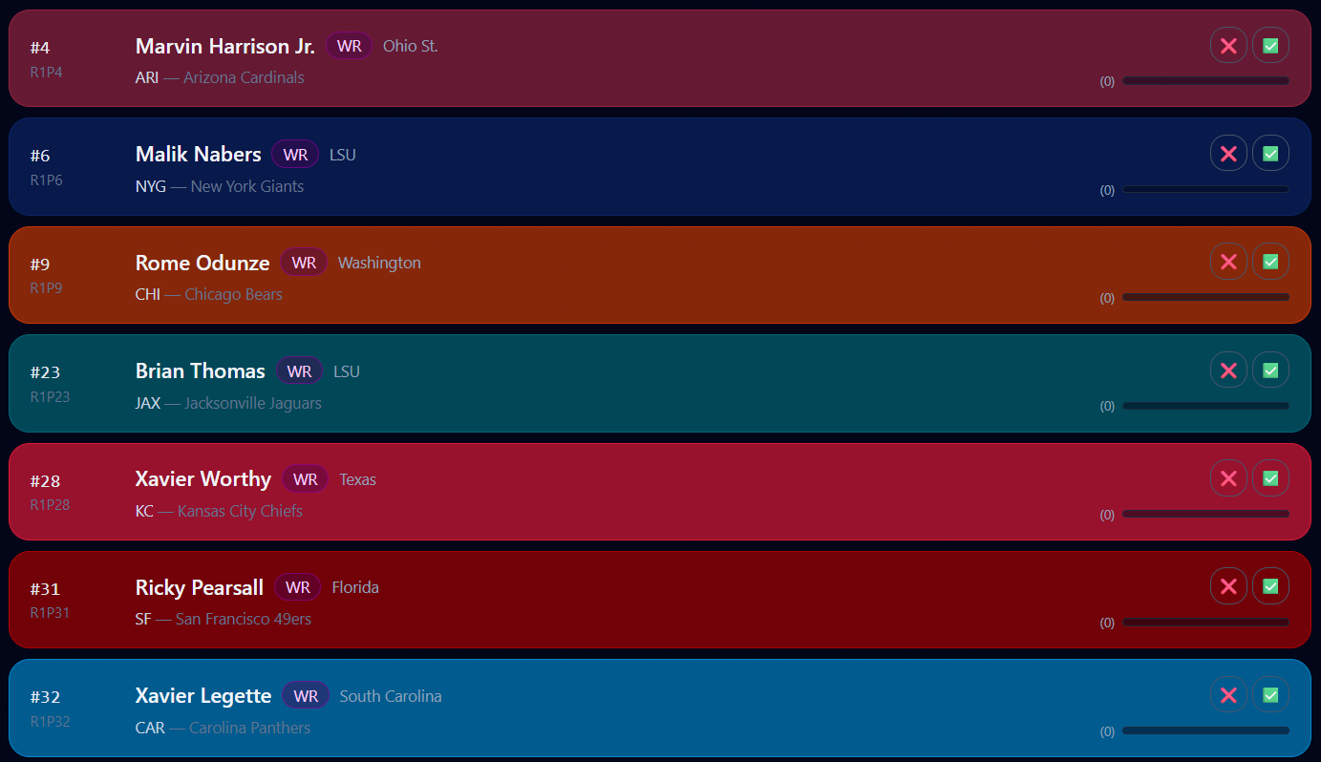Click Ricky Pearsall's rating bar

click(x=1205, y=622)
